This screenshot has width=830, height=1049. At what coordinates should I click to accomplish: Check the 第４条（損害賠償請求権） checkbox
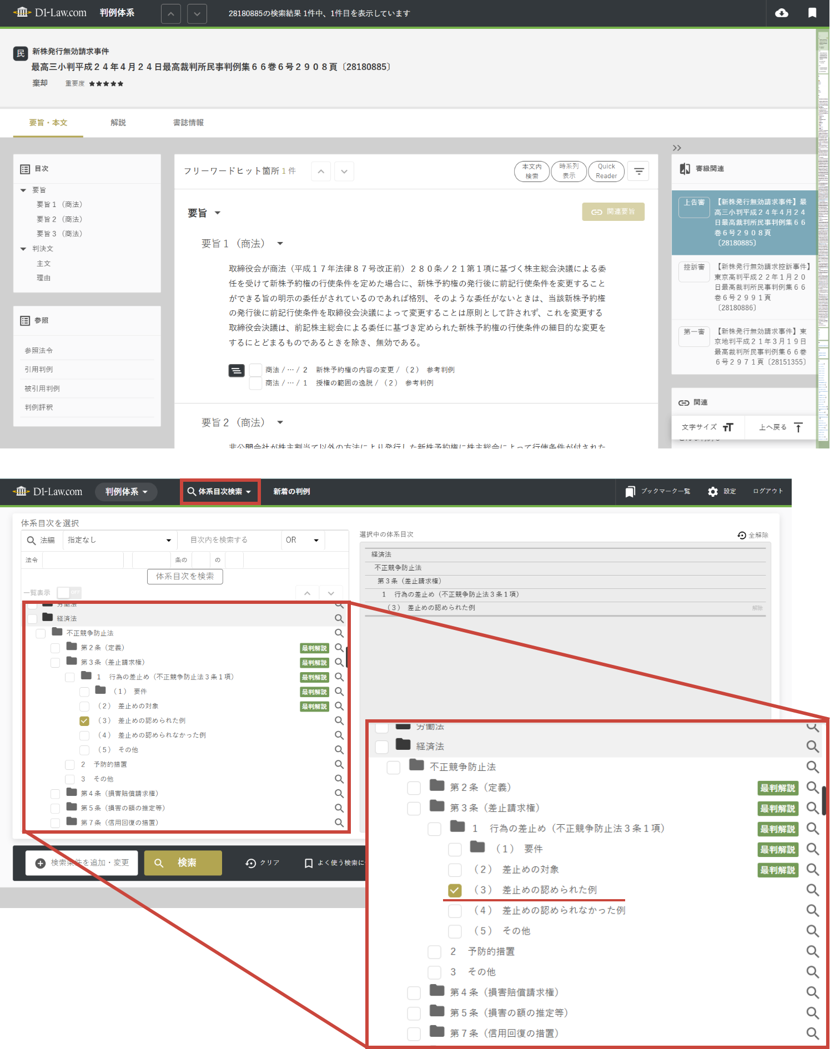pos(55,794)
